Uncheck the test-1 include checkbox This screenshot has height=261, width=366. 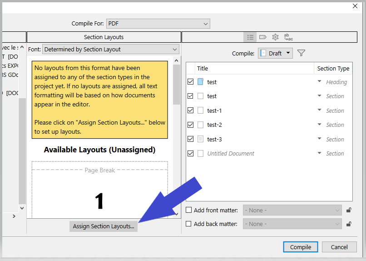[190, 110]
